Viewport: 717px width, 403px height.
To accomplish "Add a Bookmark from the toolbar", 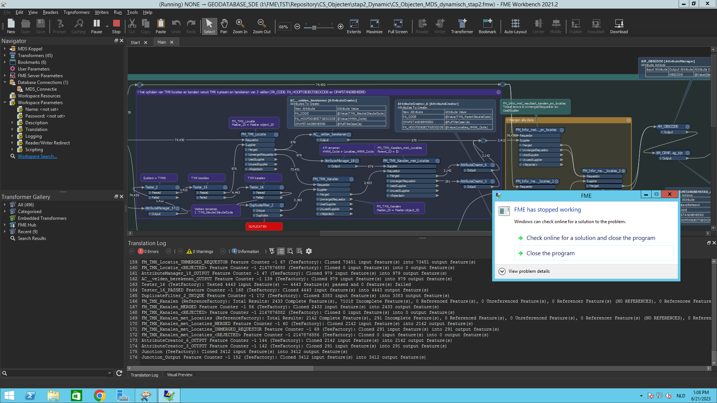I will [x=487, y=26].
